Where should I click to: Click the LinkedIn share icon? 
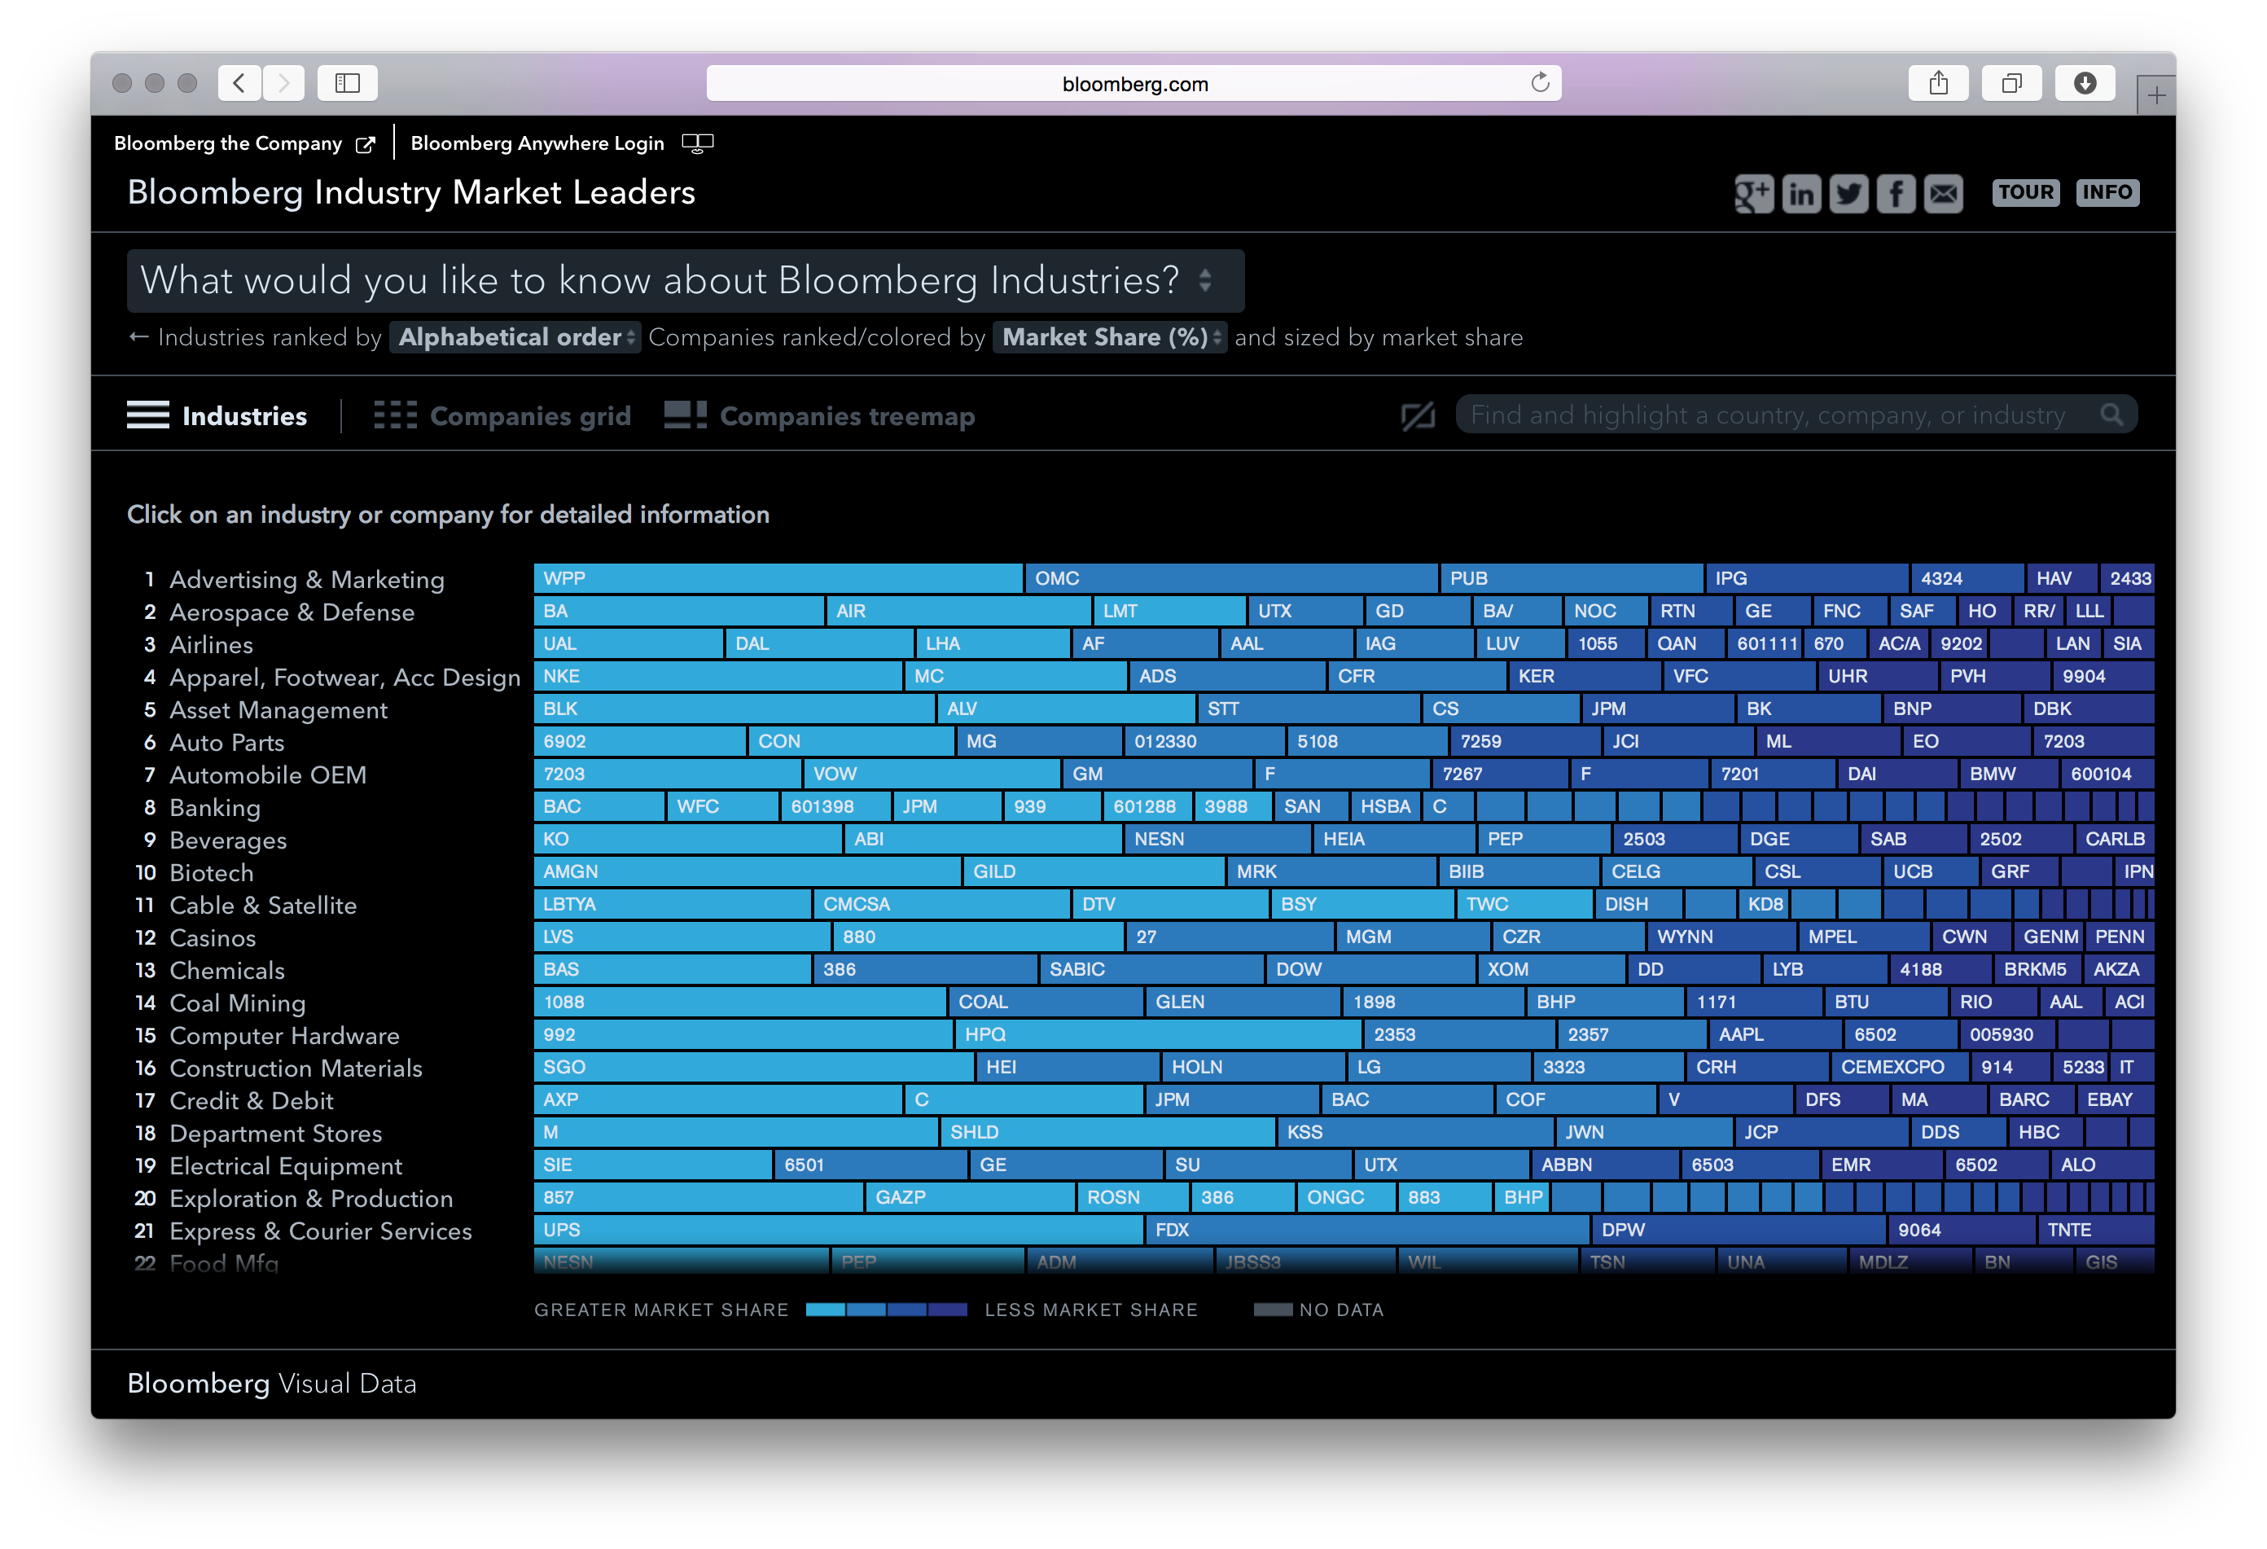point(1802,193)
